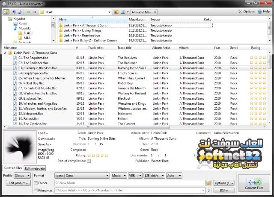Click the C:\New Music output folder field
274x197 pixels.
pyautogui.click(x=130, y=183)
